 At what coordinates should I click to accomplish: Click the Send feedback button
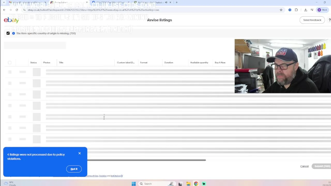coord(312,20)
